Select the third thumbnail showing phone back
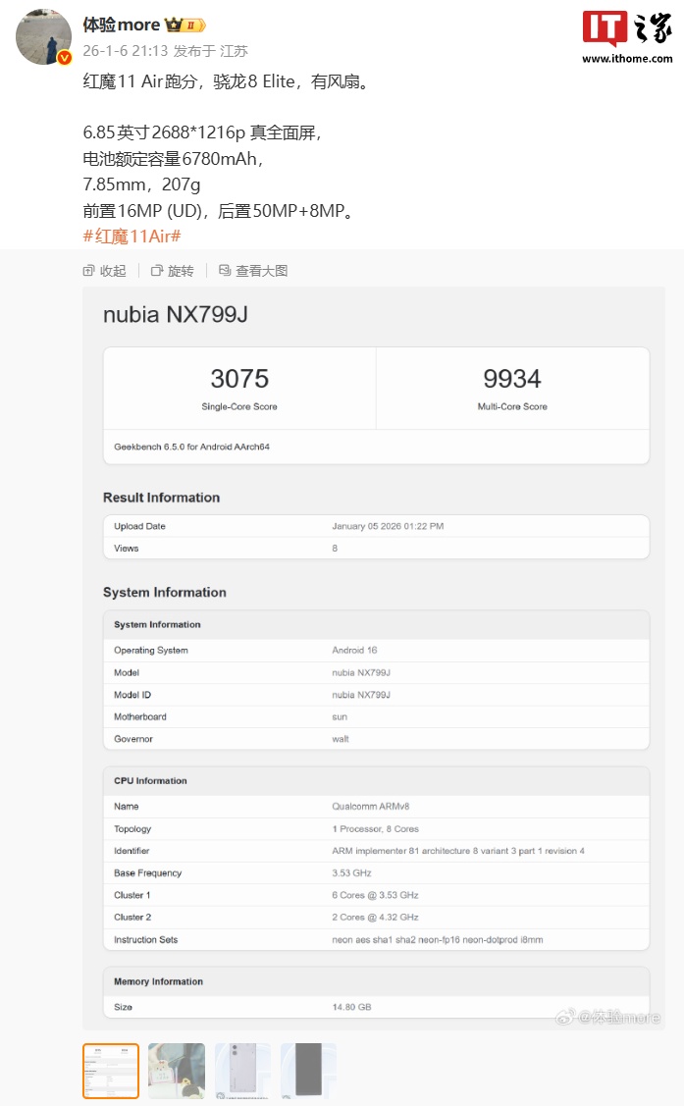 coord(242,1071)
